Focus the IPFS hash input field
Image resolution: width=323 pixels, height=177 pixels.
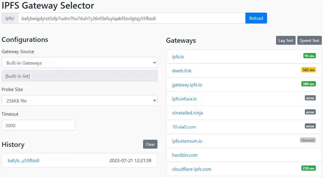click(x=132, y=18)
